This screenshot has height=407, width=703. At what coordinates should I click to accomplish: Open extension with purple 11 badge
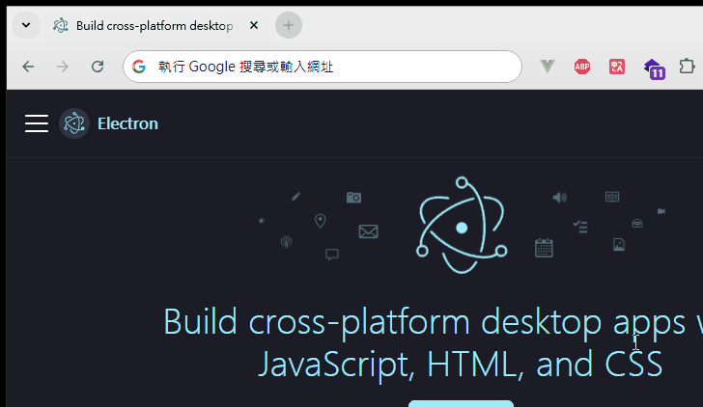point(654,68)
